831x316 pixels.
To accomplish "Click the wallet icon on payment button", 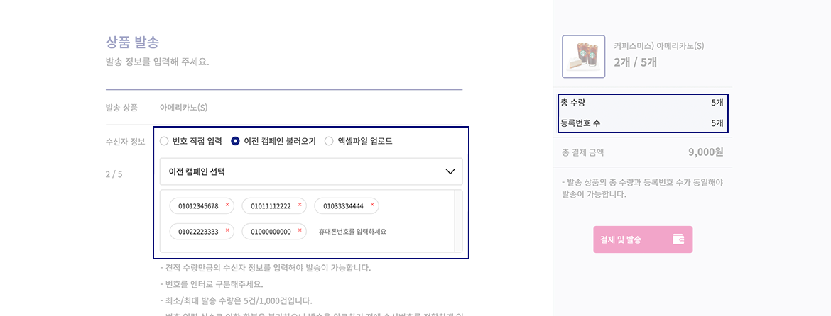I will (679, 239).
